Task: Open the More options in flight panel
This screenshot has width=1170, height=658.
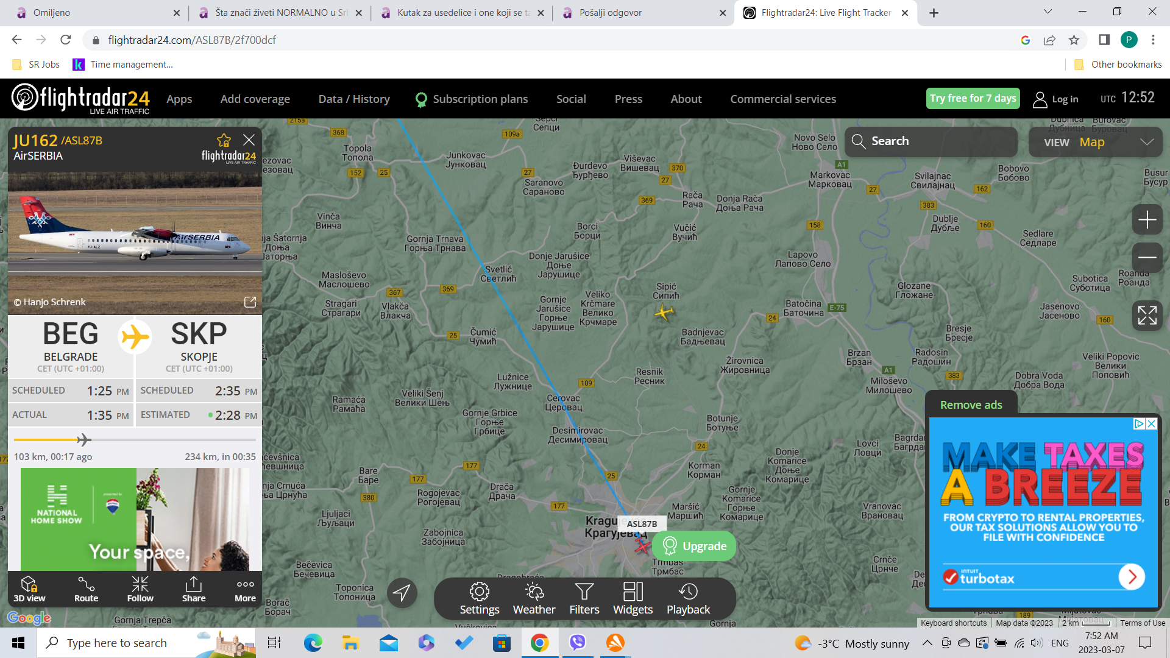Action: point(245,589)
